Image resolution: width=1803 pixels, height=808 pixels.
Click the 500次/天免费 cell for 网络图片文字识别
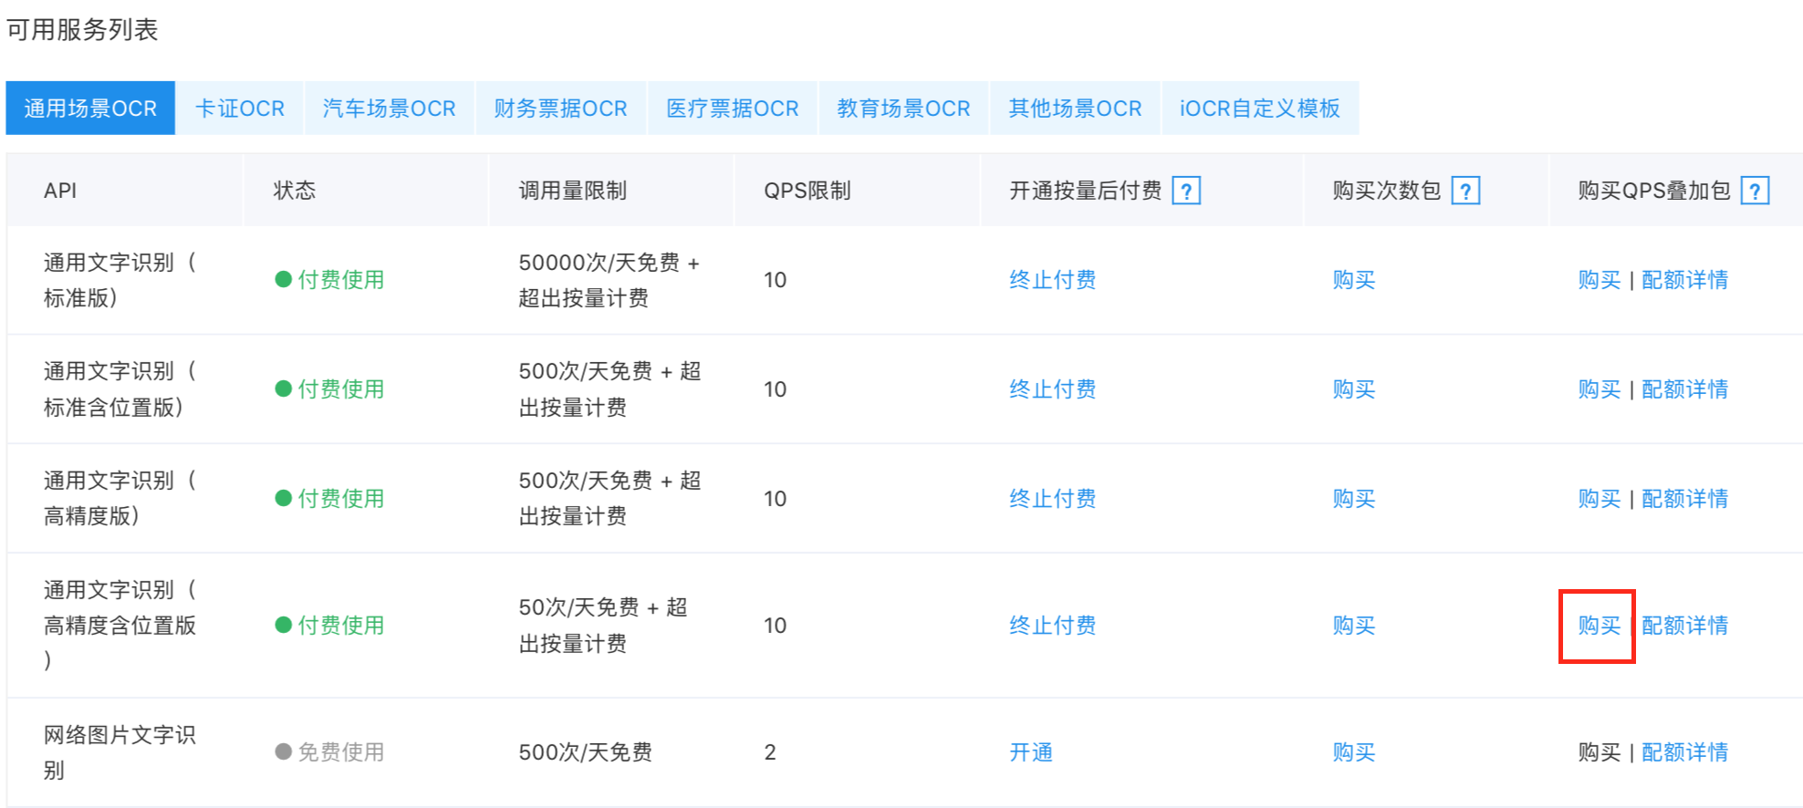pos(586,752)
